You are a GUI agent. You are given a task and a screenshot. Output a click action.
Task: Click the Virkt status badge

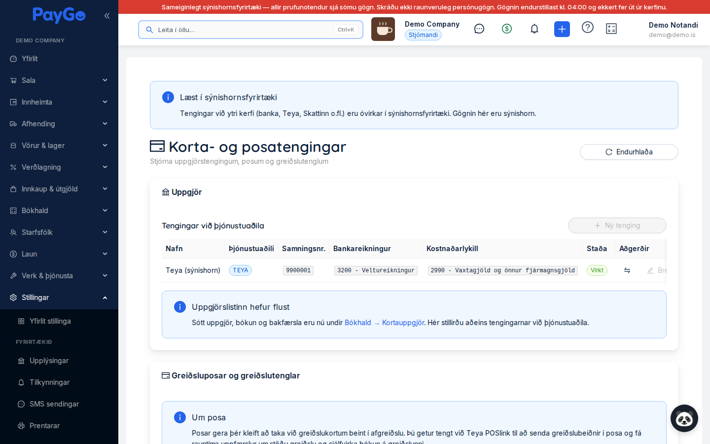(597, 270)
